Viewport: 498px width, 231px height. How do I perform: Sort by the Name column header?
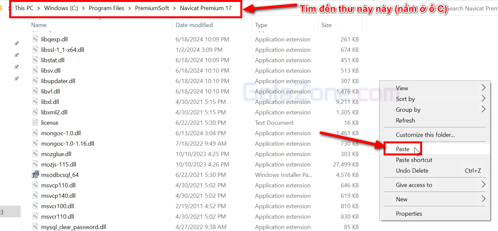[x=39, y=25]
